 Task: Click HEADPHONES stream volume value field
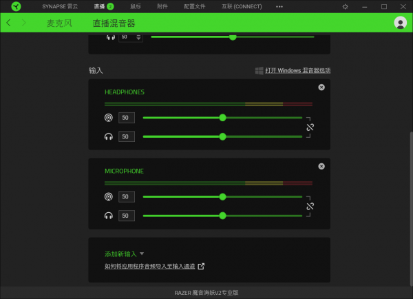(127, 118)
